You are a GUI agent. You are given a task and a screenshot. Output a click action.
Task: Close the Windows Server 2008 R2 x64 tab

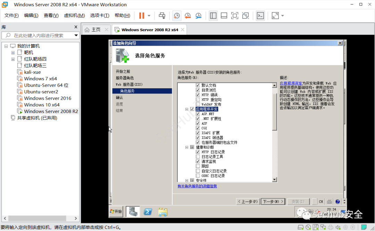[183, 29]
